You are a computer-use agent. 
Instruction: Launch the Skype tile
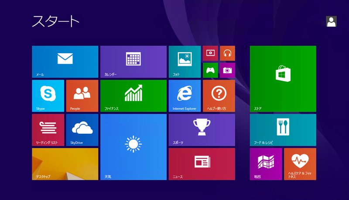[x=48, y=96]
